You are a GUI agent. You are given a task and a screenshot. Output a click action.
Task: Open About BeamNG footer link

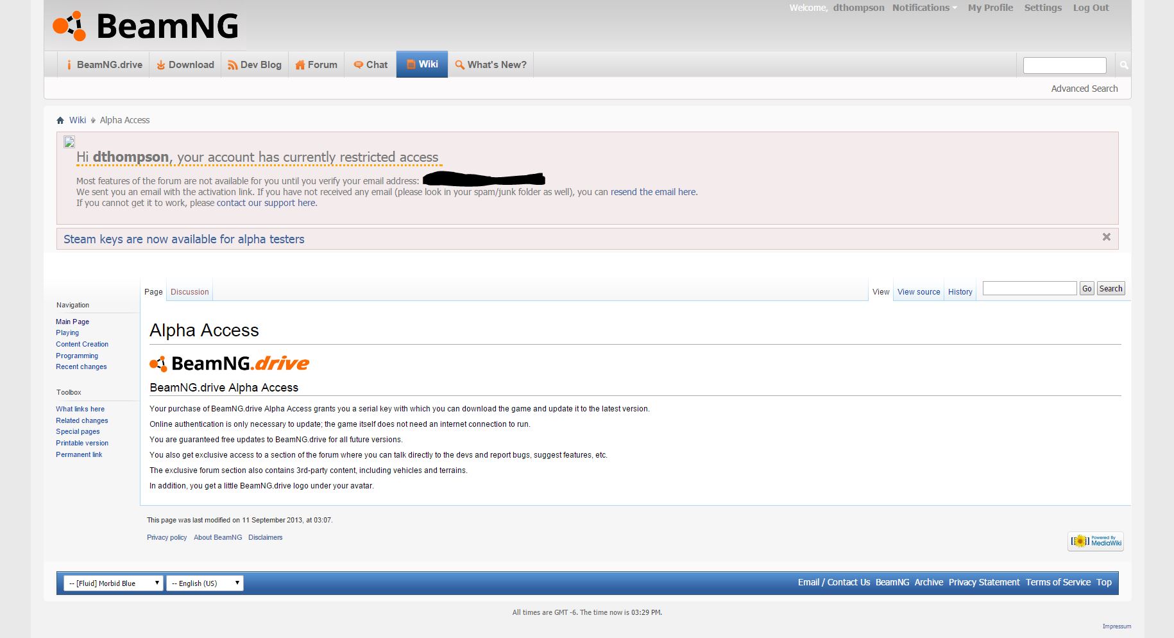[218, 537]
